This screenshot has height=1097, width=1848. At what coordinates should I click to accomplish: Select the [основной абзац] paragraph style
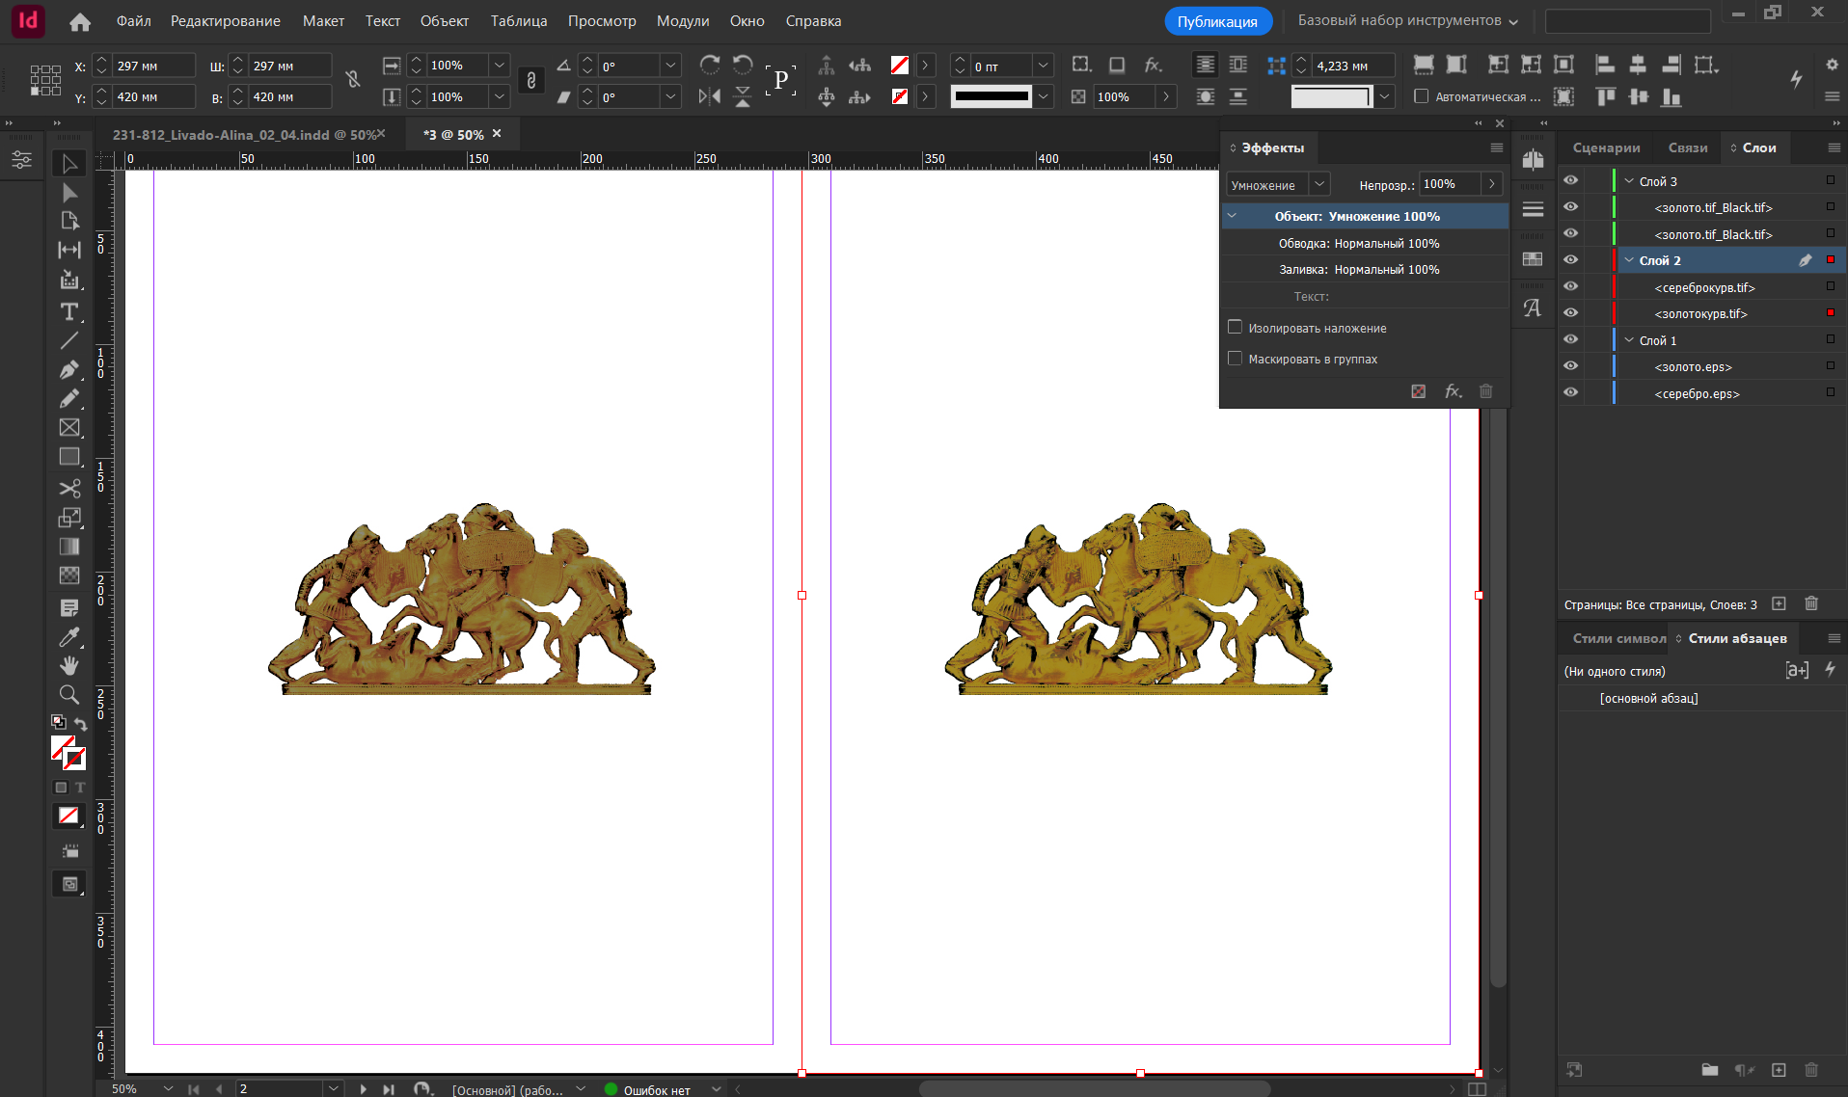1648,698
